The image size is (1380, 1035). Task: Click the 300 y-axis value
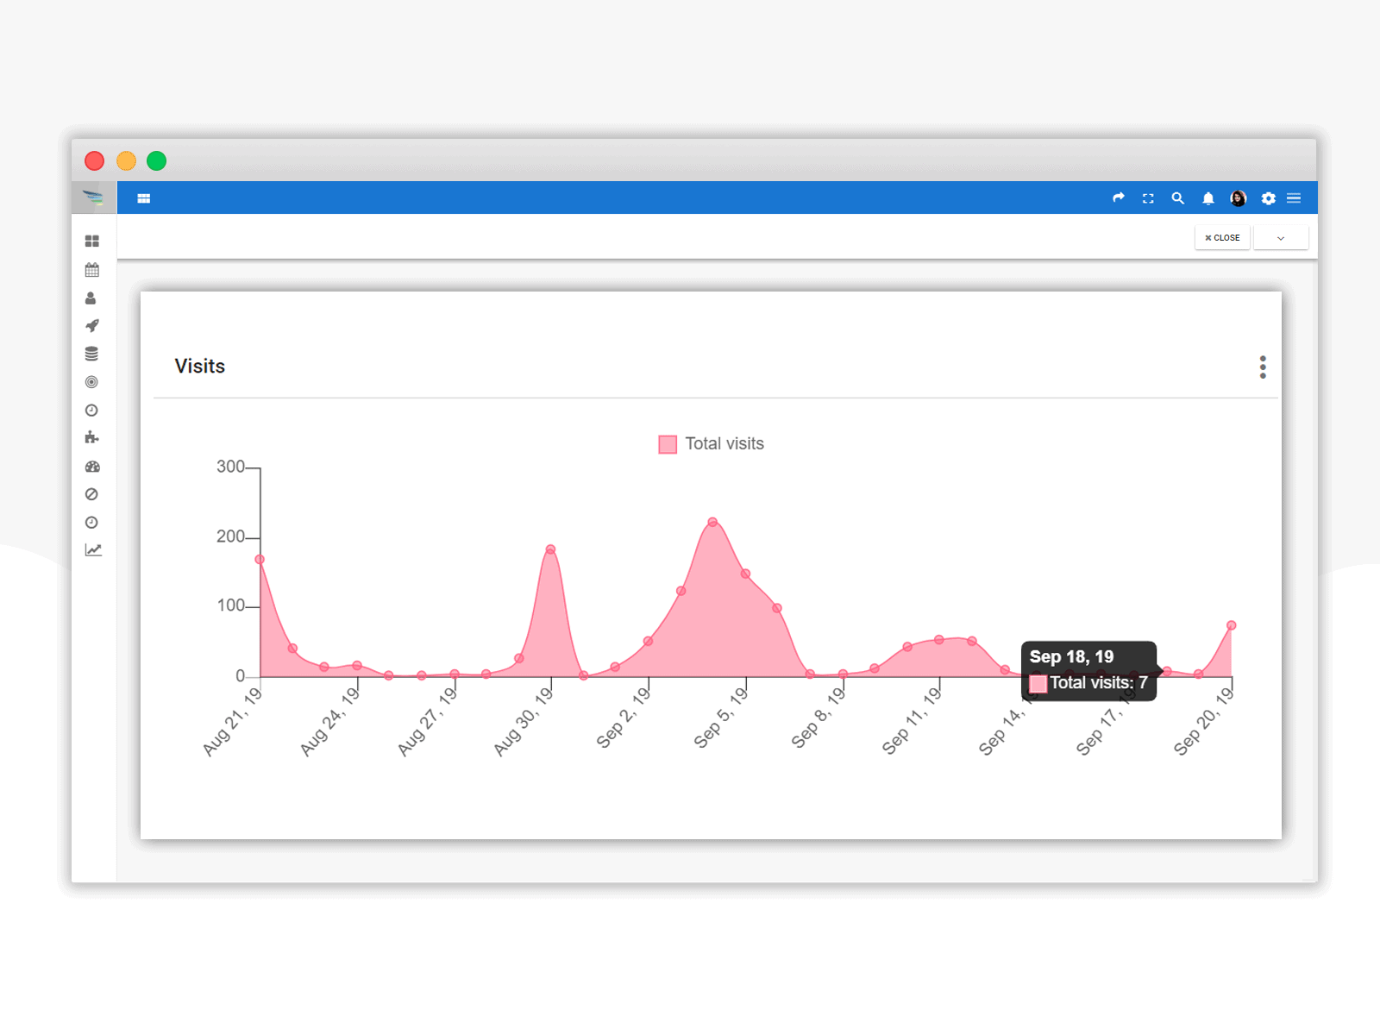[x=230, y=467]
